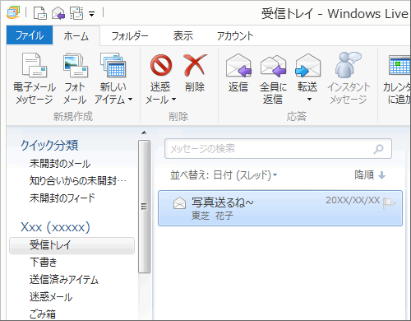Click the reply quick access icon
Viewport: 411px width, 321px height.
pos(58,13)
